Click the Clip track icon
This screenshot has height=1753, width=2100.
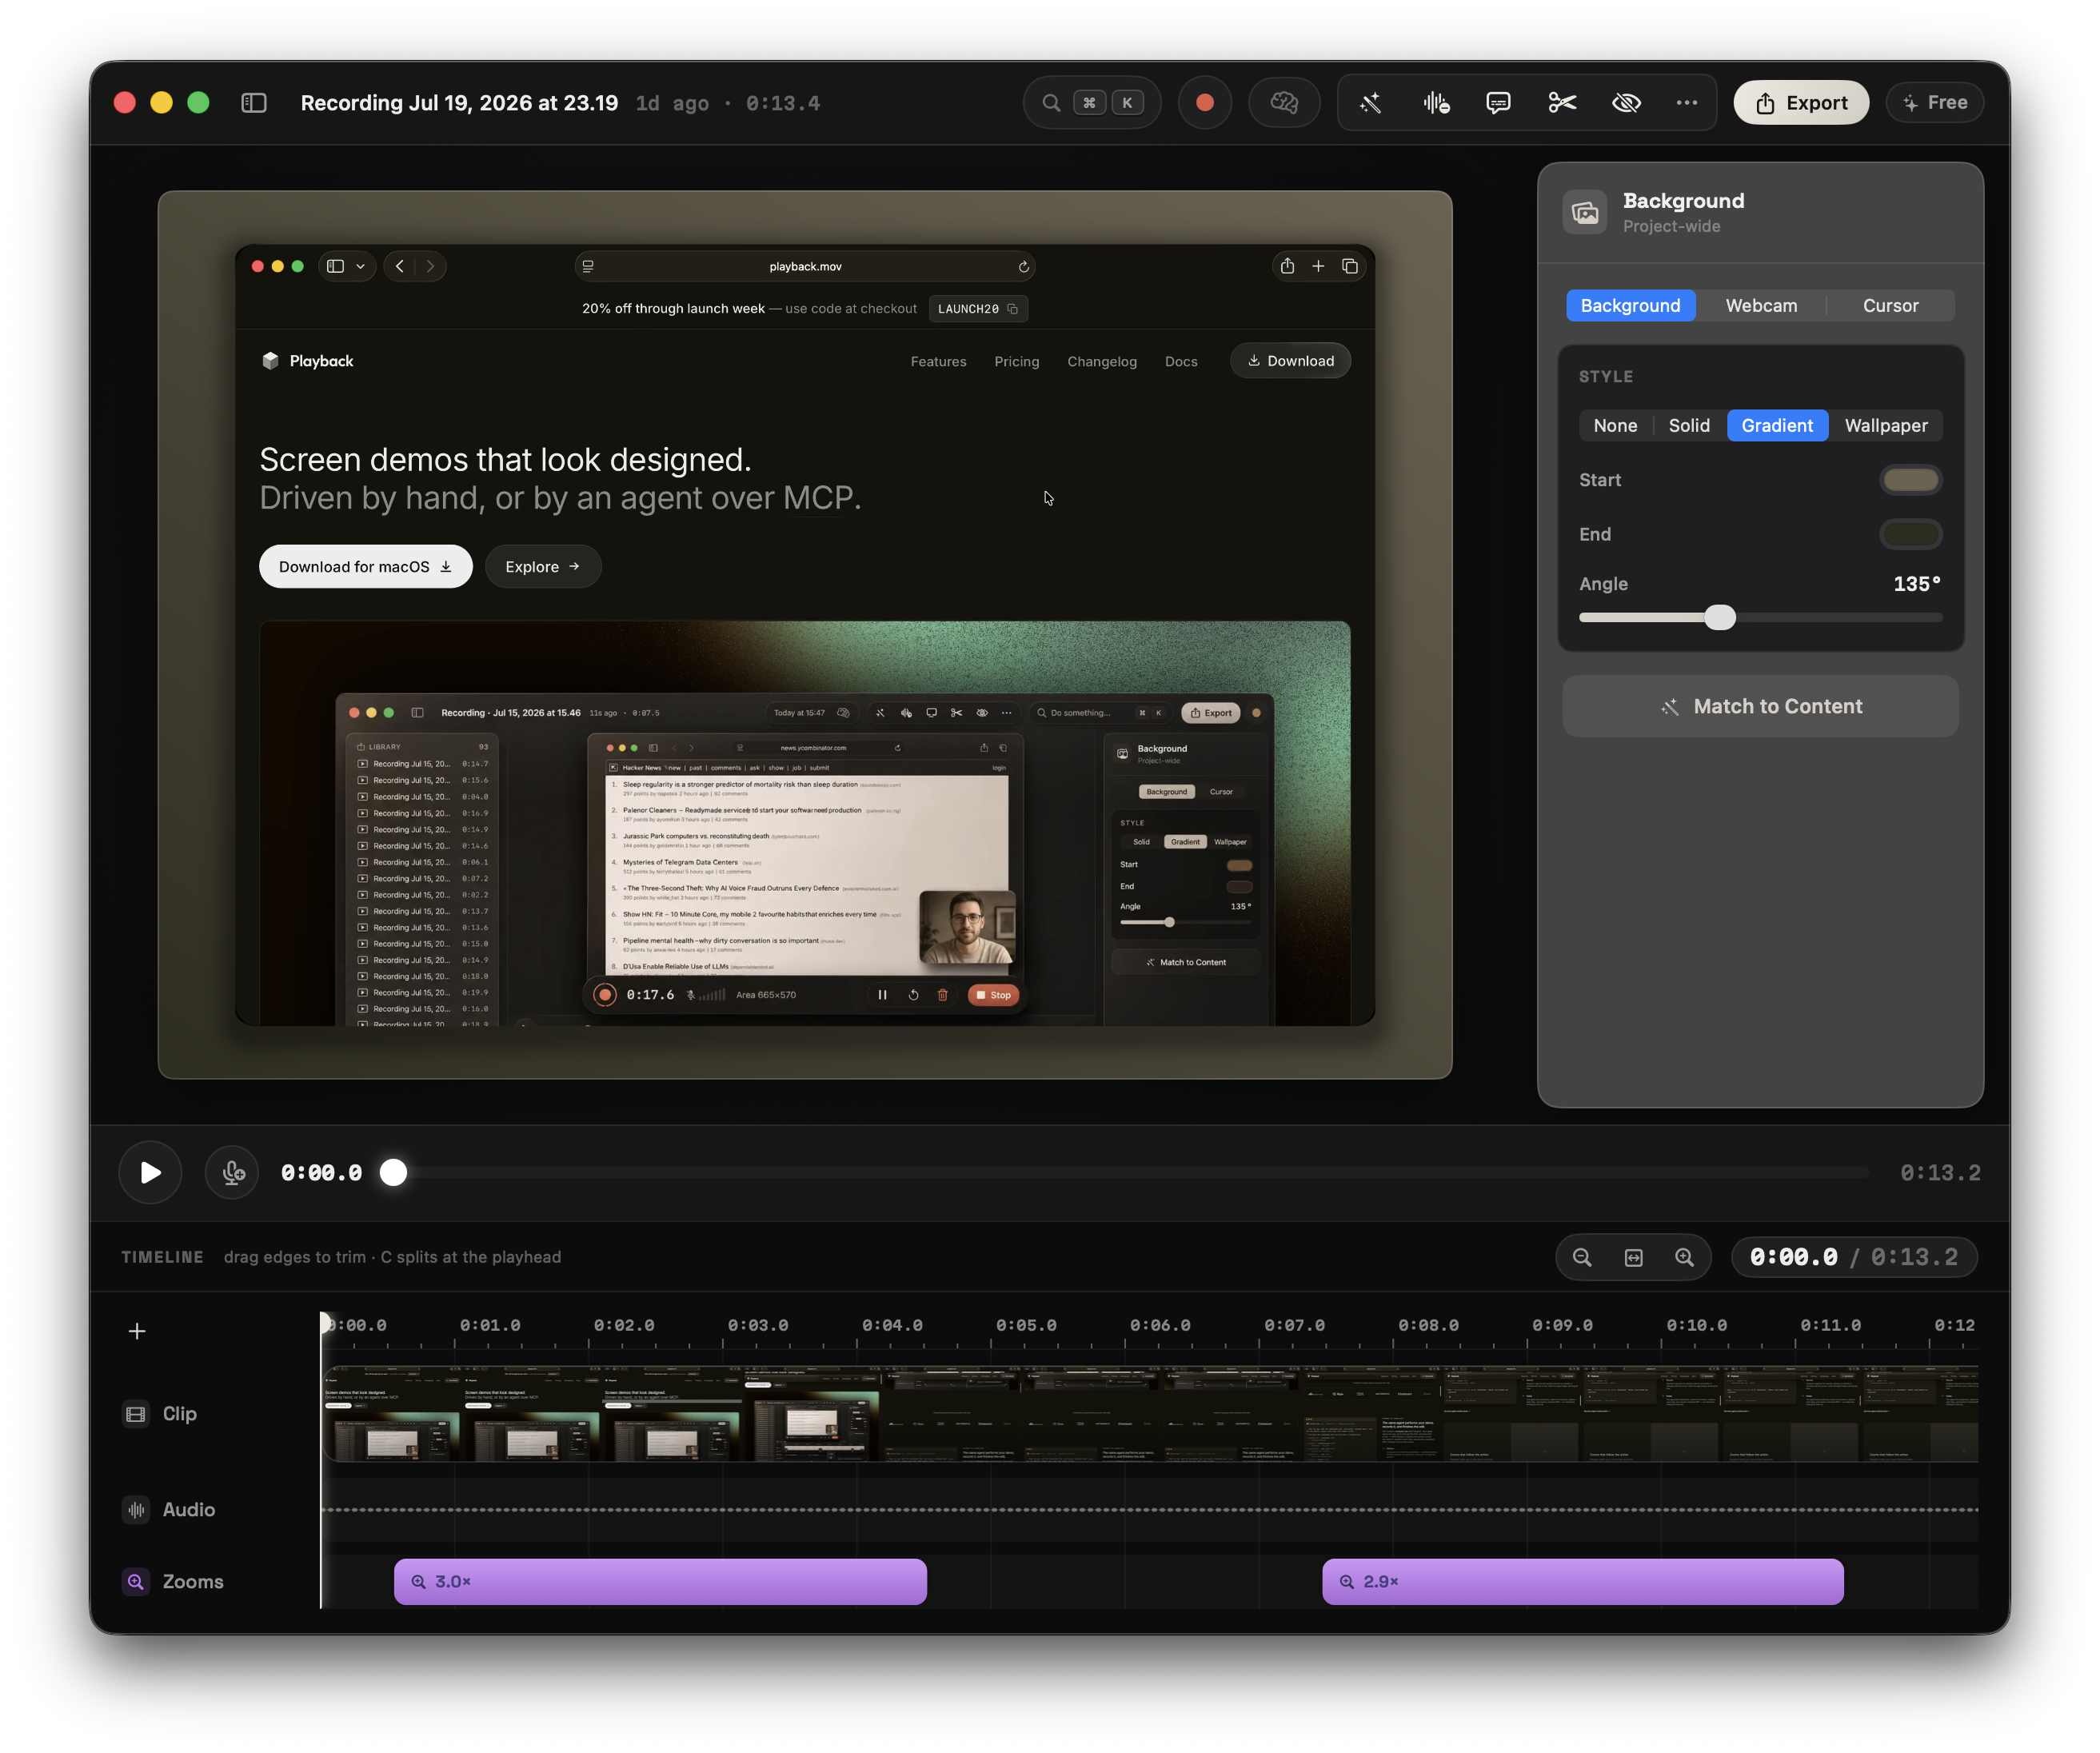coord(136,1414)
